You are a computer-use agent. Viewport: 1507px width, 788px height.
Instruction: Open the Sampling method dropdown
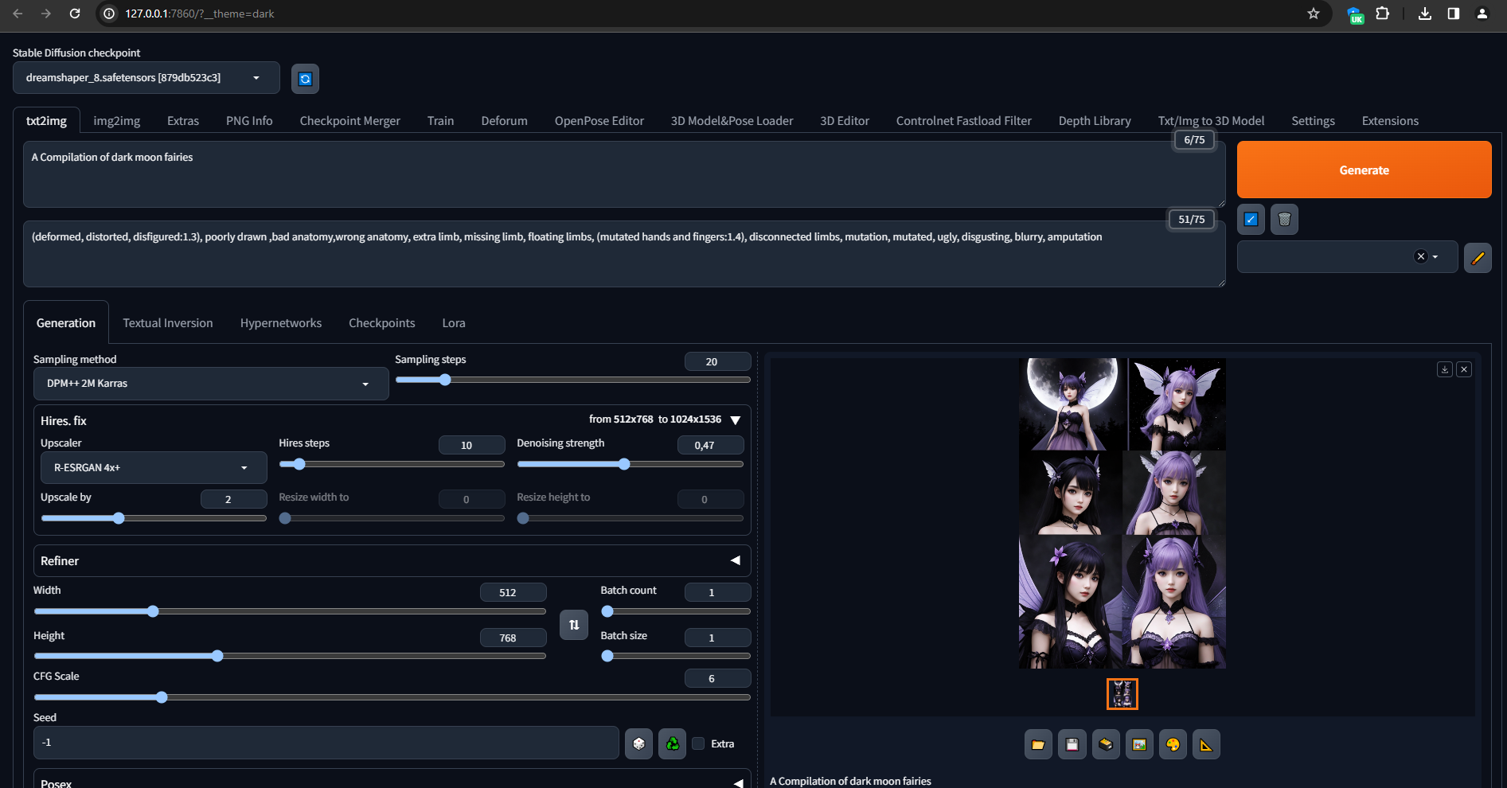coord(210,384)
